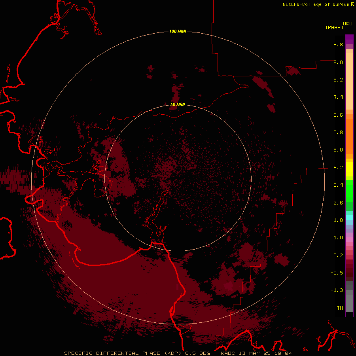
Task: Click the 8.2 colorbar scale value
Action: click(338, 80)
